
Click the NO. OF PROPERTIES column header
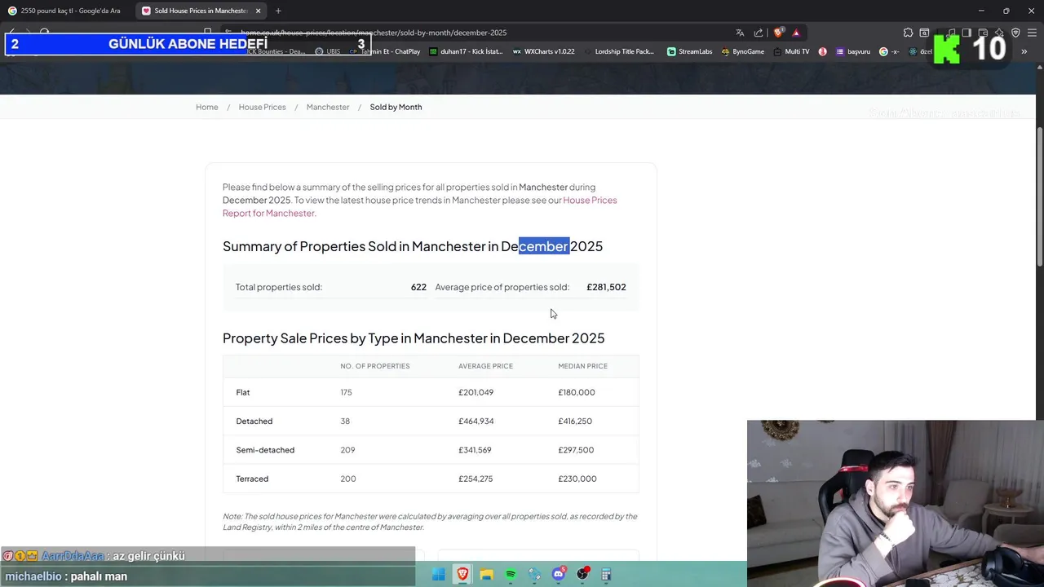point(375,366)
